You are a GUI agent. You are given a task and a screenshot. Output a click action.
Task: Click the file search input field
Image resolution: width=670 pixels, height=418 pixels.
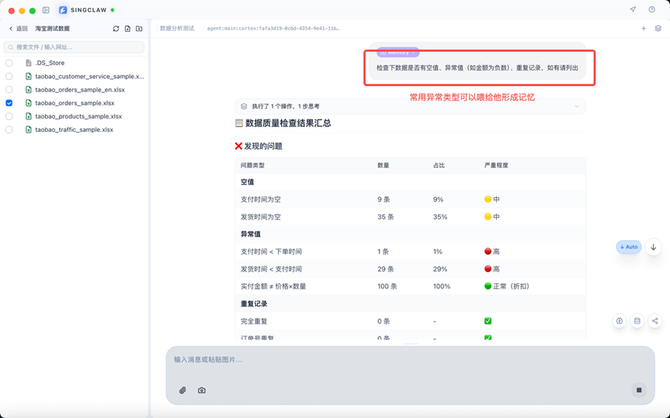pos(75,47)
